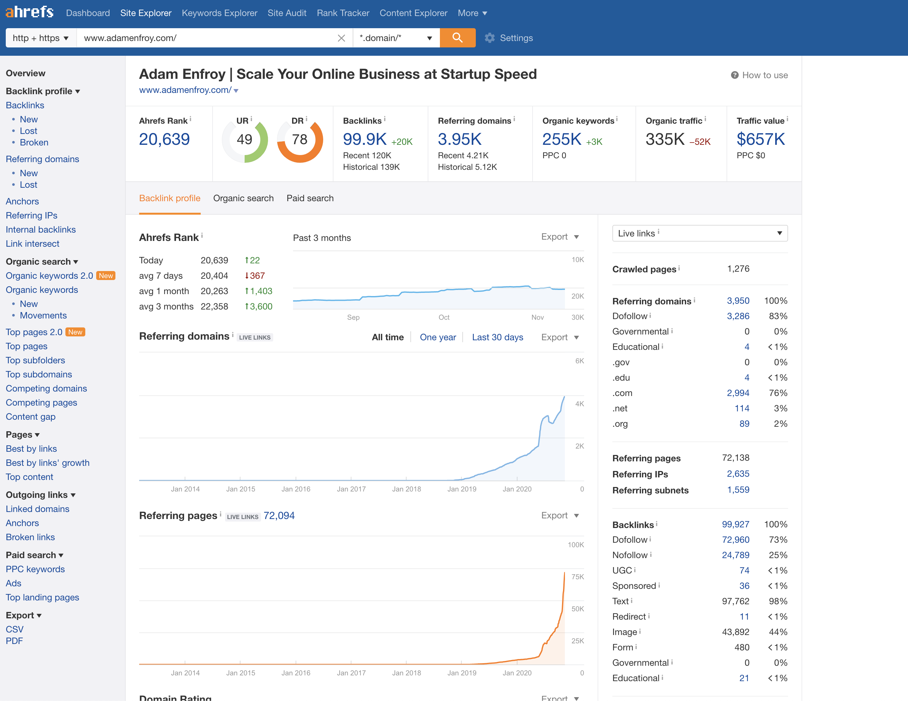Open the *.domain/* mode dropdown
Screen dimensions: 908x701
point(396,38)
